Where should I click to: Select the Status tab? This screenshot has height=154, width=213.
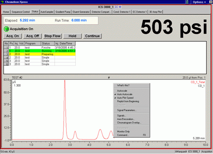pos(35,12)
